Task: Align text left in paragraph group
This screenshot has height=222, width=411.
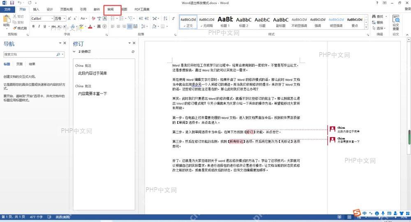Action: [113, 26]
